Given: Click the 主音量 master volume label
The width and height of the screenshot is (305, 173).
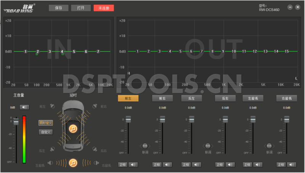Looking at the screenshot, I should (19, 95).
